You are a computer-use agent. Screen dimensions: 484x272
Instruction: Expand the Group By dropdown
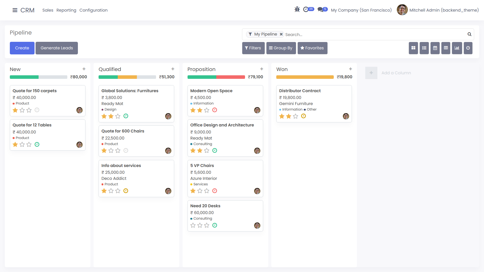pyautogui.click(x=281, y=48)
